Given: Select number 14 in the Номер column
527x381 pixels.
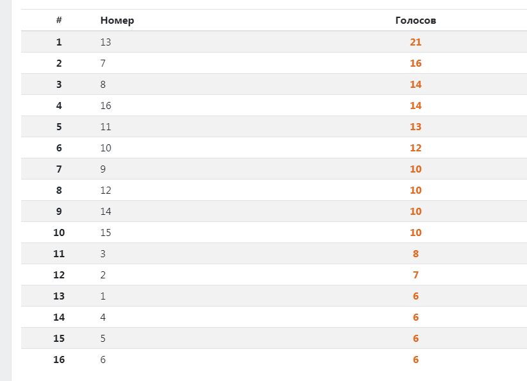Looking at the screenshot, I should click(x=106, y=212).
